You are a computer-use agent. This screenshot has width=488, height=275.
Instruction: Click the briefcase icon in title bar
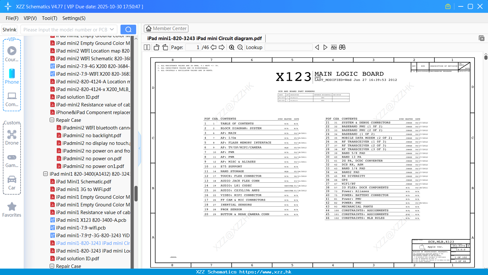pos(448,6)
